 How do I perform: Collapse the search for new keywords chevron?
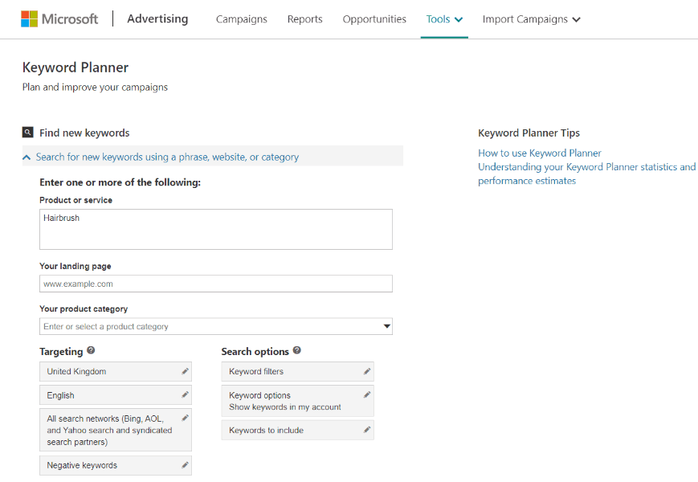click(27, 157)
